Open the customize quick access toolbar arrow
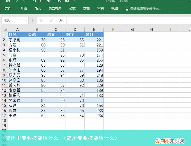This screenshot has width=191, height=146. pyautogui.click(x=74, y=1)
